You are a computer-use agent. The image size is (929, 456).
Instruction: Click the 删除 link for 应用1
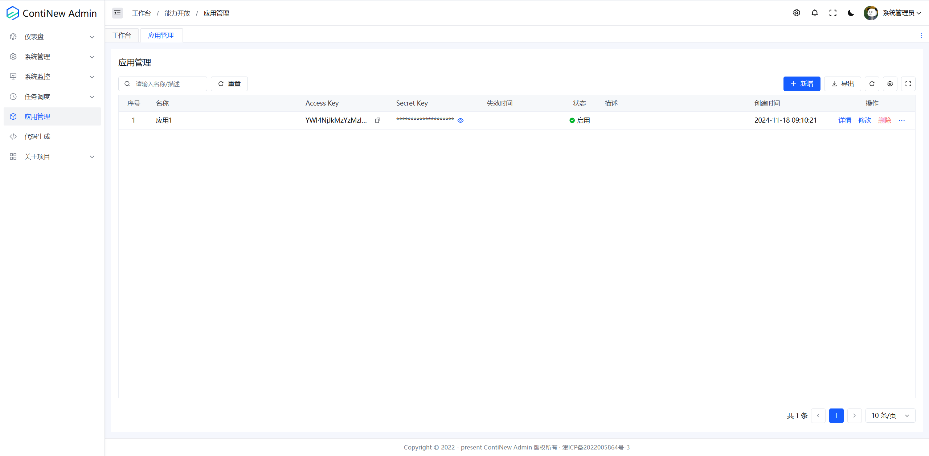pos(884,120)
